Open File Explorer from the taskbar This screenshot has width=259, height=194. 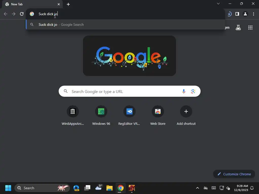coord(109,188)
